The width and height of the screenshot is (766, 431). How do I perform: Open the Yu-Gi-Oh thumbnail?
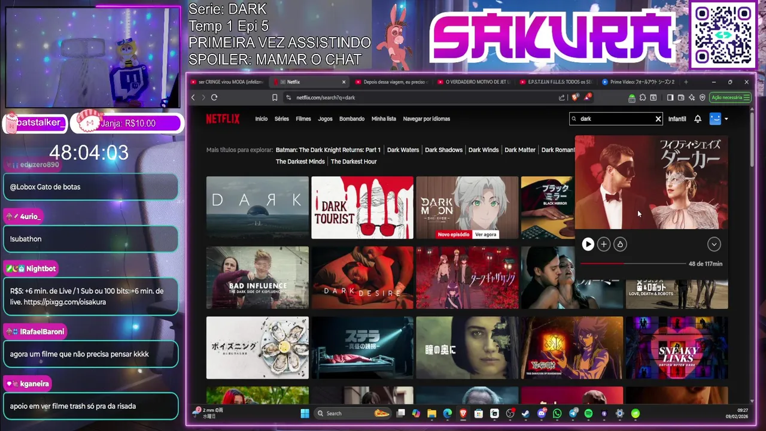pos(572,348)
